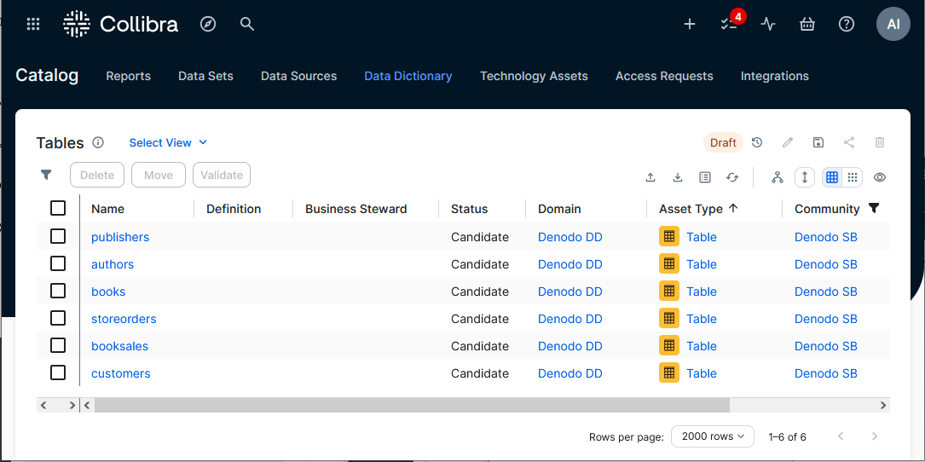The image size is (925, 462).
Task: Open the Reports tab
Action: point(128,76)
